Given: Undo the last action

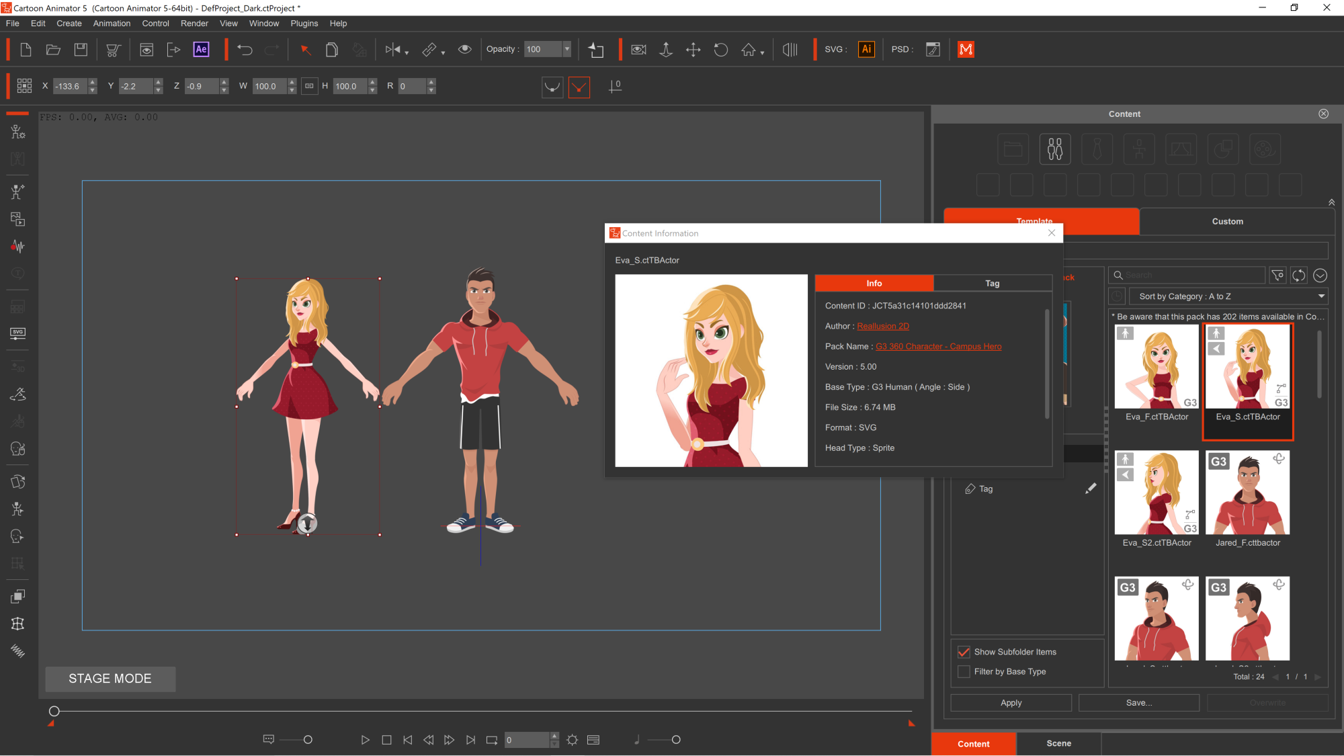Looking at the screenshot, I should [x=245, y=49].
